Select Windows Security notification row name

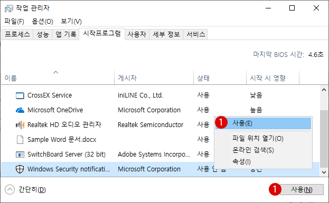pos(69,169)
